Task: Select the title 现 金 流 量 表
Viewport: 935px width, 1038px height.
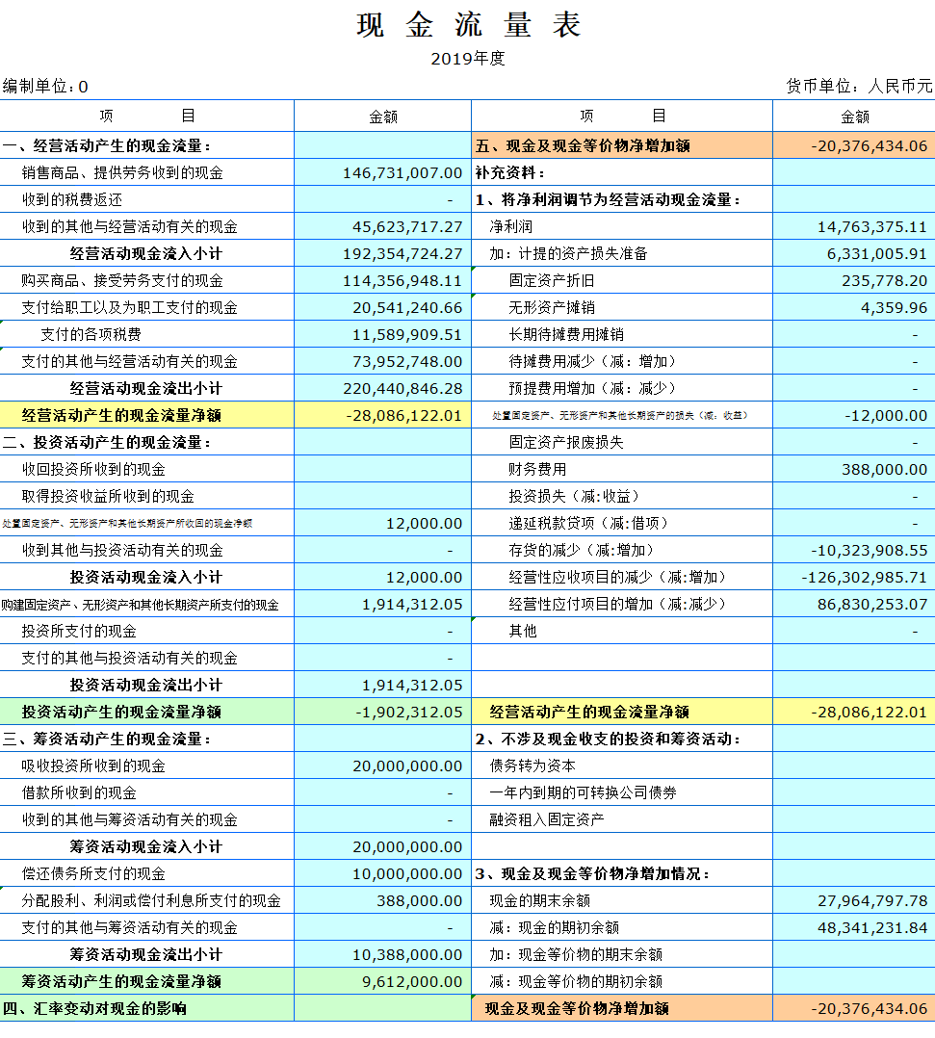Action: pos(466,26)
